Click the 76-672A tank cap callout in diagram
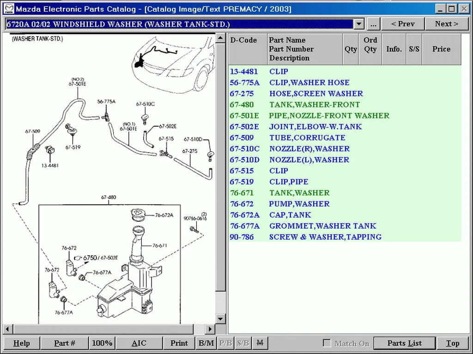 point(164,215)
